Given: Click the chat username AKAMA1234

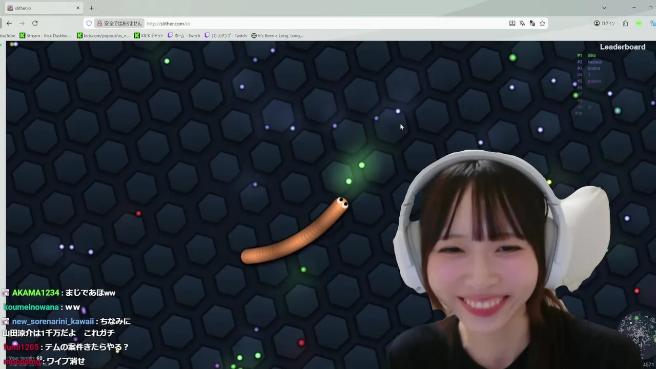Looking at the screenshot, I should tap(35, 293).
